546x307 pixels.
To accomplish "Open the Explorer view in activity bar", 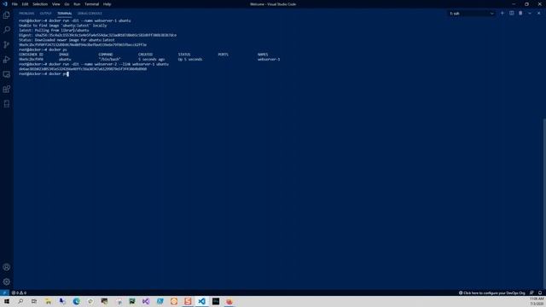I will pos(6,15).
